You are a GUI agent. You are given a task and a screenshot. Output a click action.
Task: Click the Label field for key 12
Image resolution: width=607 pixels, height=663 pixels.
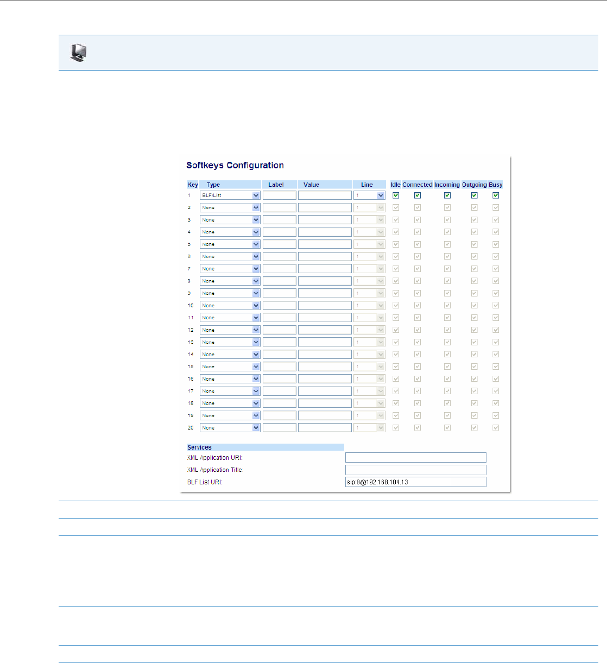coord(280,330)
